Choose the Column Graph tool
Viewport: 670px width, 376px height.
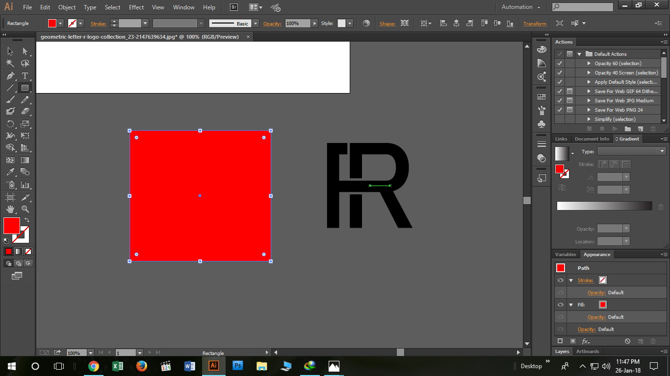coord(25,185)
